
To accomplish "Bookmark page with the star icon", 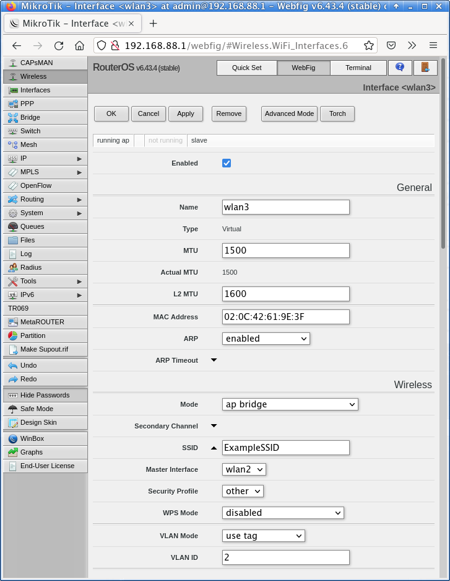I will (x=369, y=45).
